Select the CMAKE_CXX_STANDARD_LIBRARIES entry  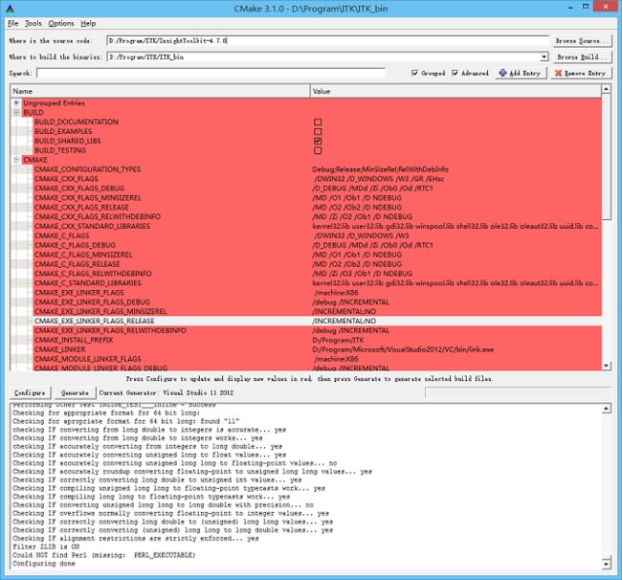point(92,226)
